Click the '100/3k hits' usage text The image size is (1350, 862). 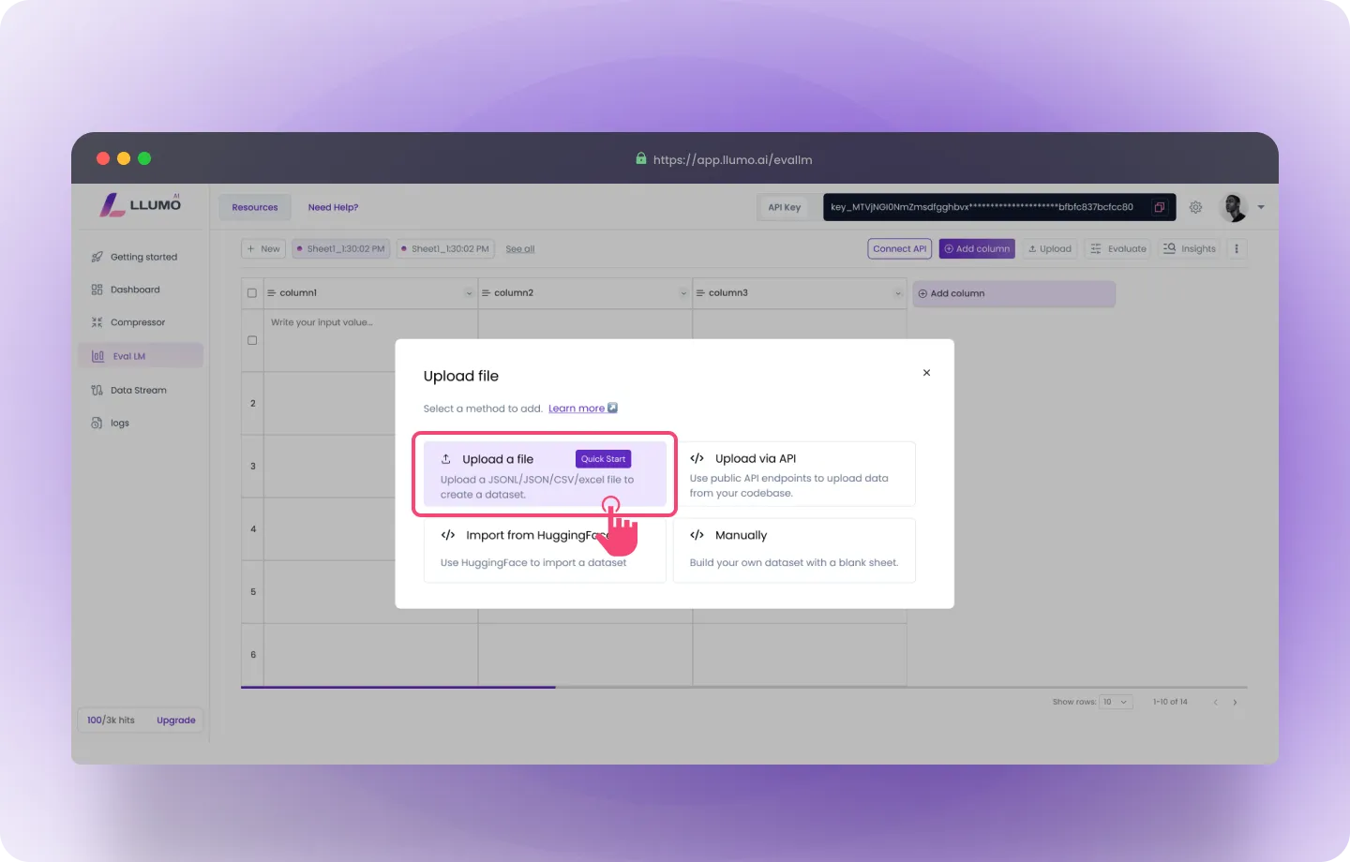tap(111, 721)
